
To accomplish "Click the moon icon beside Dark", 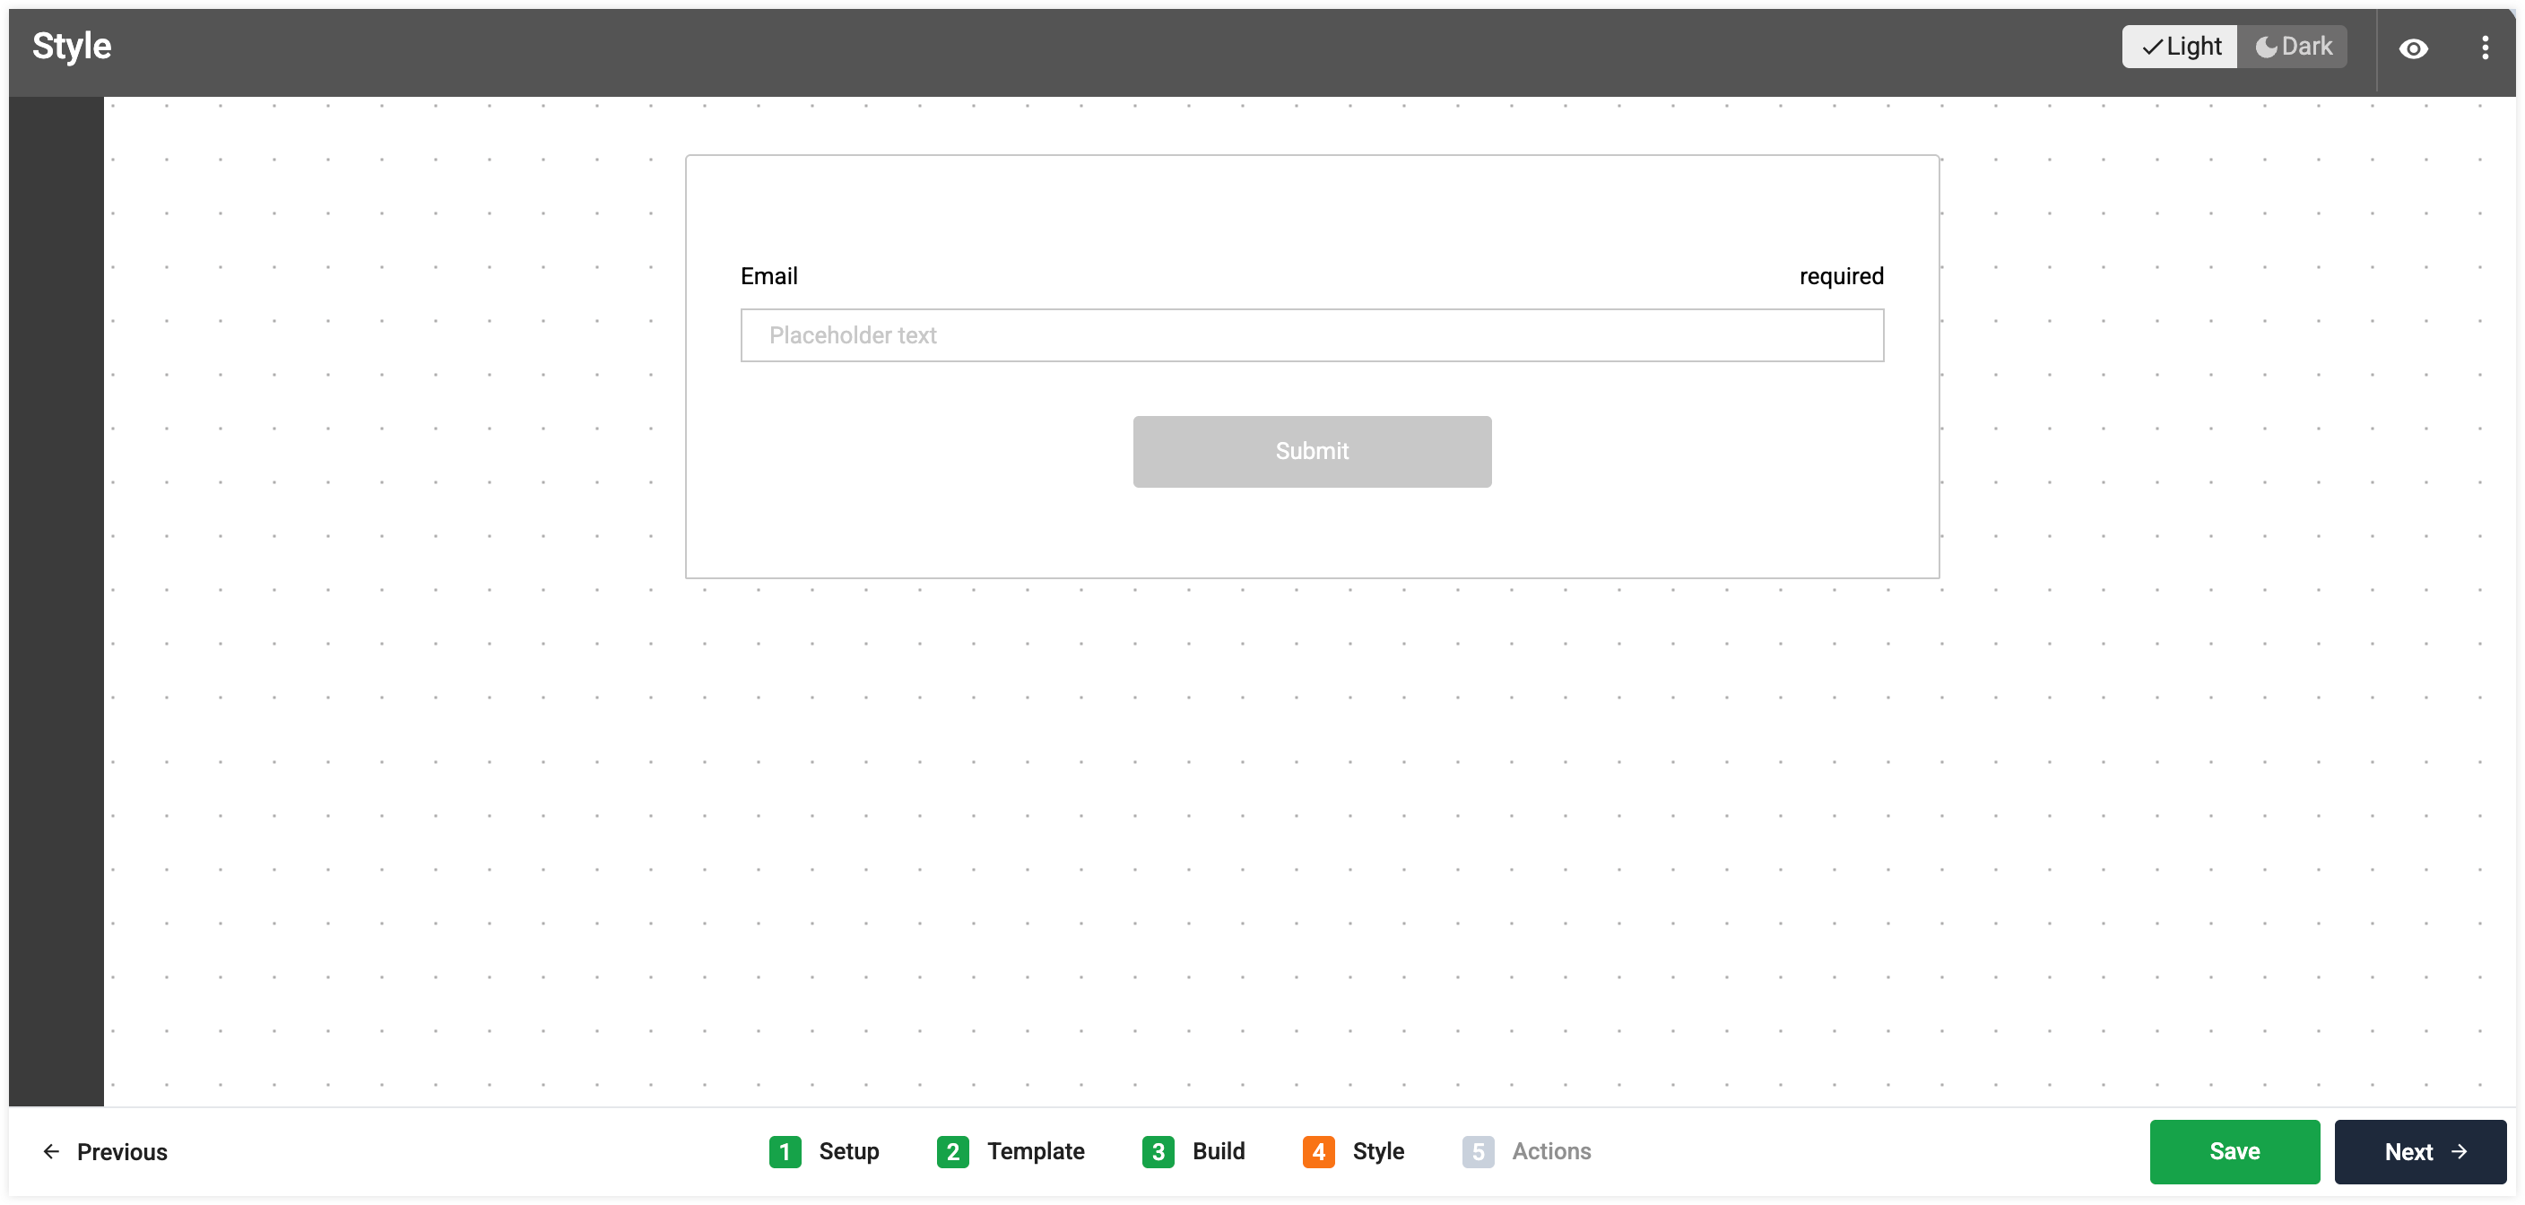I will (x=2266, y=47).
